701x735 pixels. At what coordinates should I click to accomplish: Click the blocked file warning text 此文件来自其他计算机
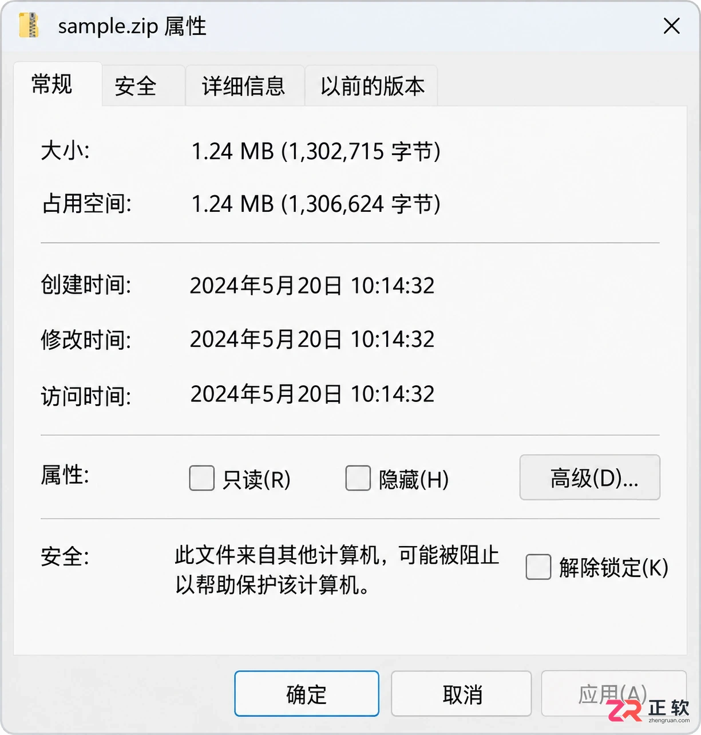click(337, 570)
